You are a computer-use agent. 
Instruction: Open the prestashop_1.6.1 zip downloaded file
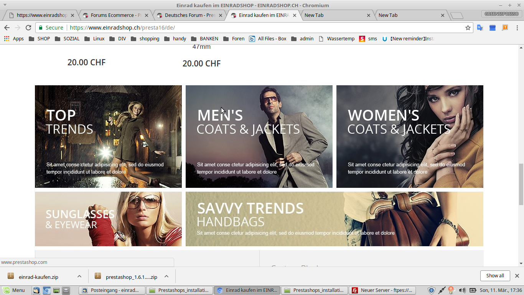pos(126,277)
